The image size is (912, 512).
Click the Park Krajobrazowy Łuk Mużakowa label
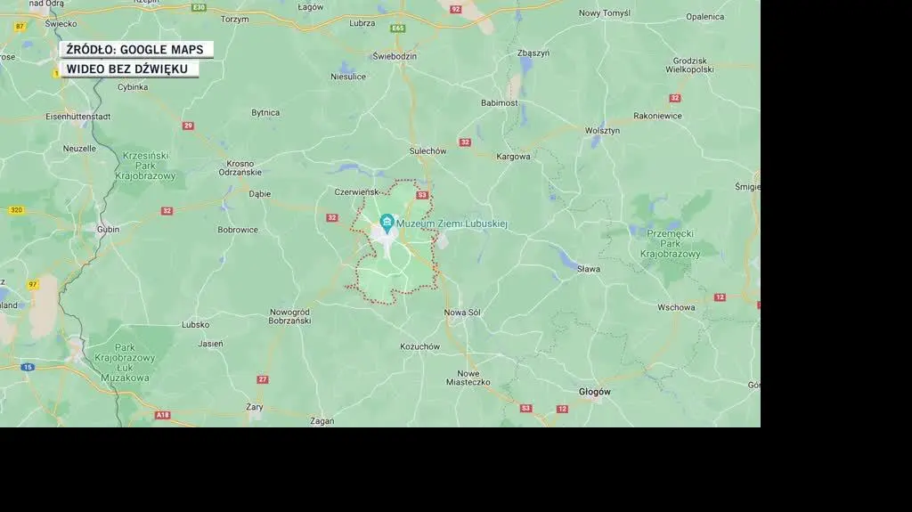pyautogui.click(x=125, y=362)
